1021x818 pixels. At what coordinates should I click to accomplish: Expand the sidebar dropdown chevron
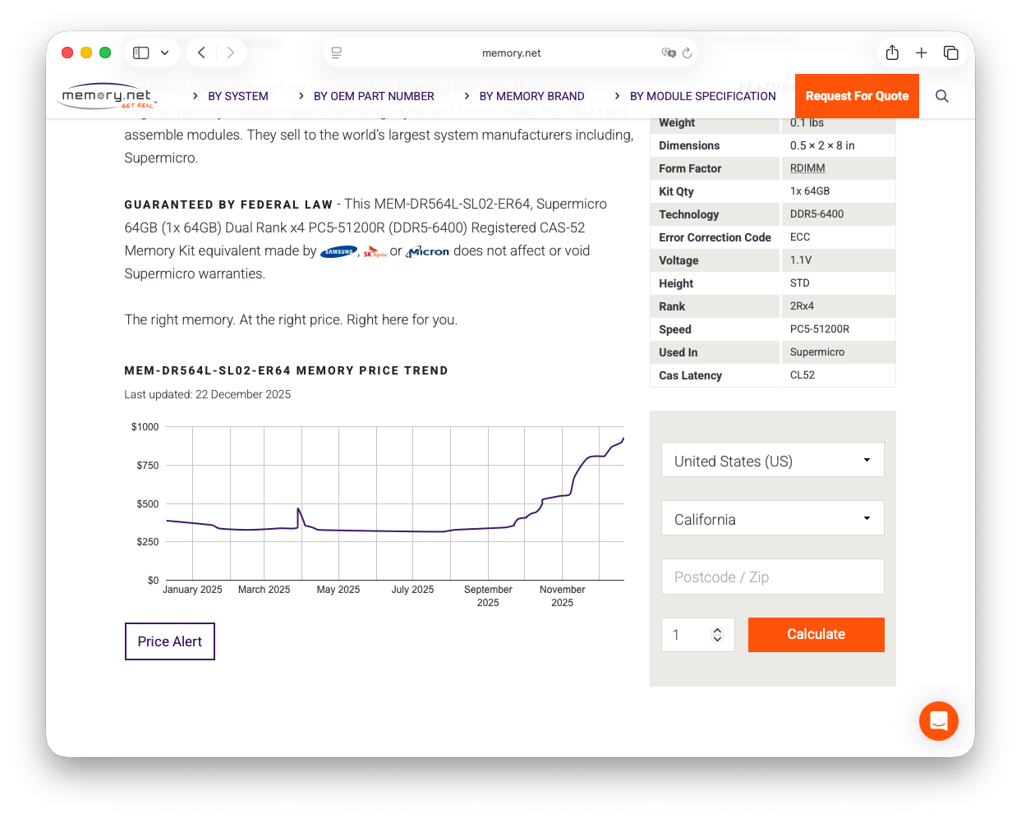coord(165,53)
